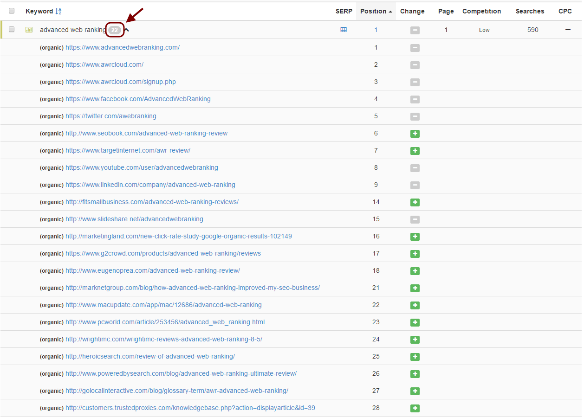Sort by the Position column header
This screenshot has height=417, width=584.
pos(376,11)
